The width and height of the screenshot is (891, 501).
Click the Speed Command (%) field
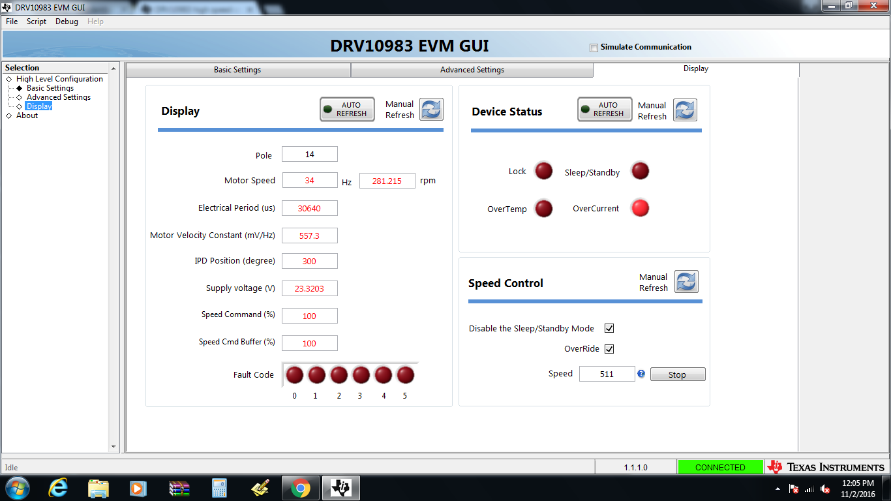point(310,316)
